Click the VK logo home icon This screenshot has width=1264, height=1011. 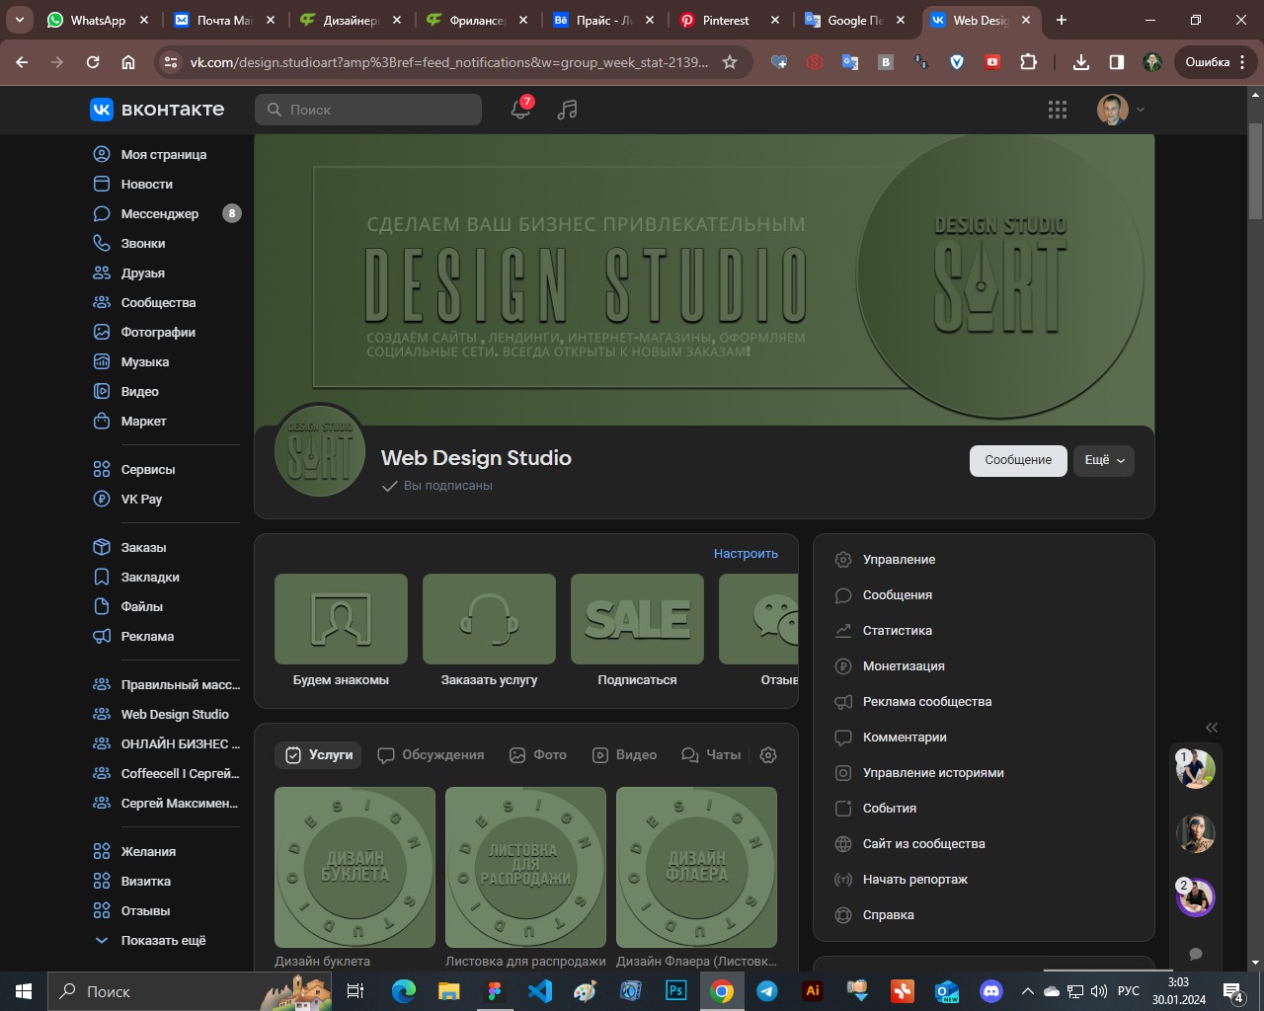[156, 110]
